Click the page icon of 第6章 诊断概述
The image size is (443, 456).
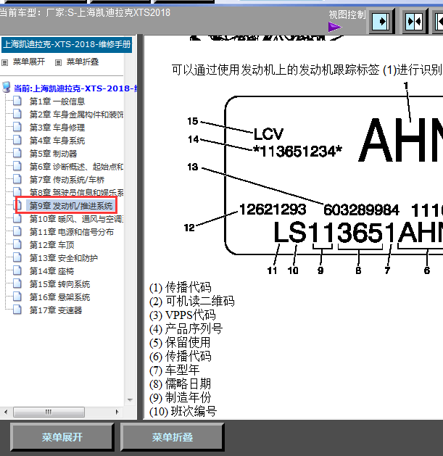pos(17,166)
